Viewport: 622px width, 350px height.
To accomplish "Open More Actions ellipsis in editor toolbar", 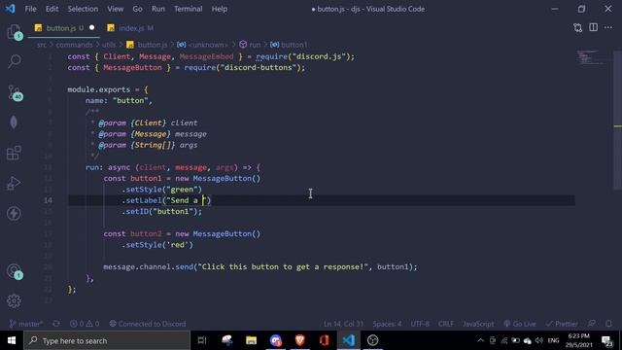I will point(608,27).
